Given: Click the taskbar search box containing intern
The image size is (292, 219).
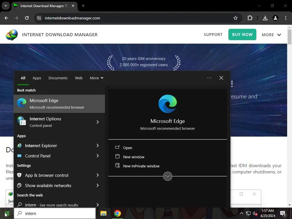Looking at the screenshot, I should coord(55,213).
